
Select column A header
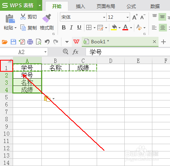[27, 61]
